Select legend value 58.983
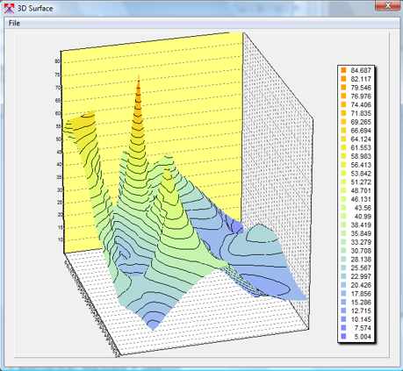This screenshot has width=403, height=371. pyautogui.click(x=361, y=156)
